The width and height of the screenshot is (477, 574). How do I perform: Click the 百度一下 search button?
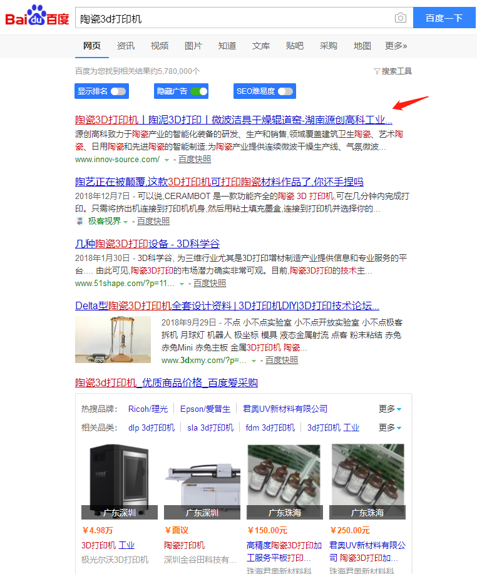pyautogui.click(x=444, y=18)
